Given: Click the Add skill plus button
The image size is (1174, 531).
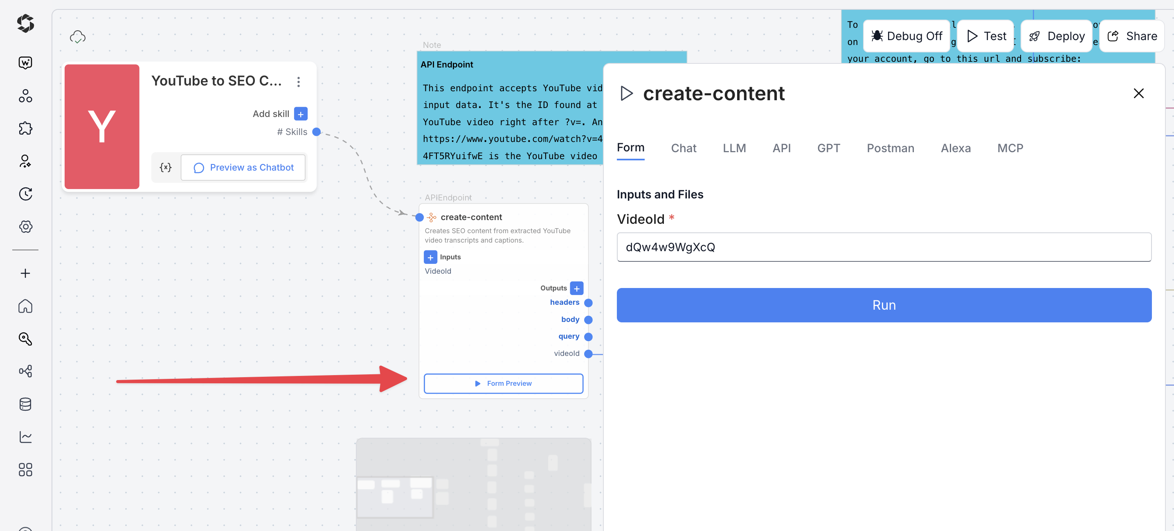Looking at the screenshot, I should 301,113.
